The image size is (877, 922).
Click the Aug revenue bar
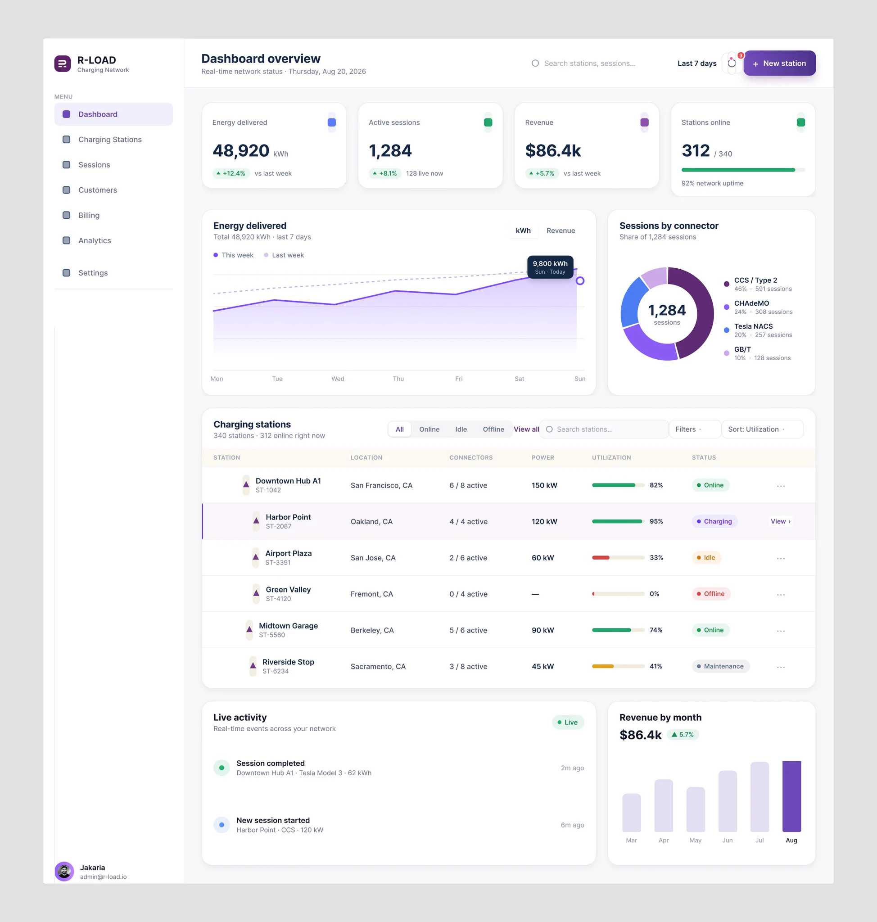791,796
